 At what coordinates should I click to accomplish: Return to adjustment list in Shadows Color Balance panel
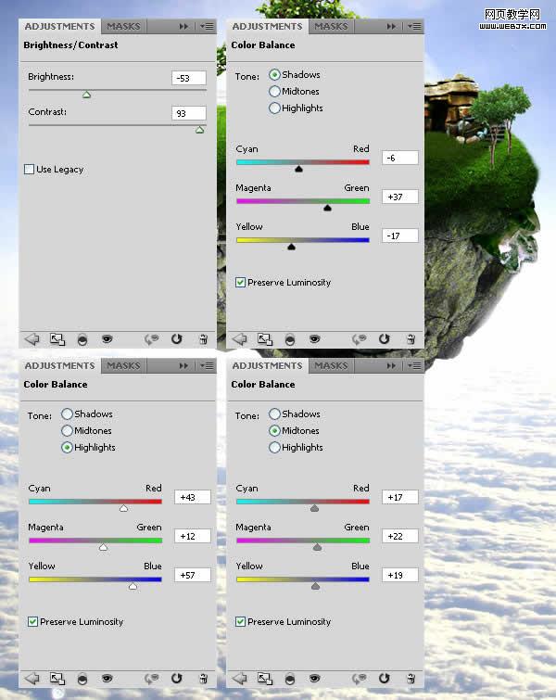240,339
